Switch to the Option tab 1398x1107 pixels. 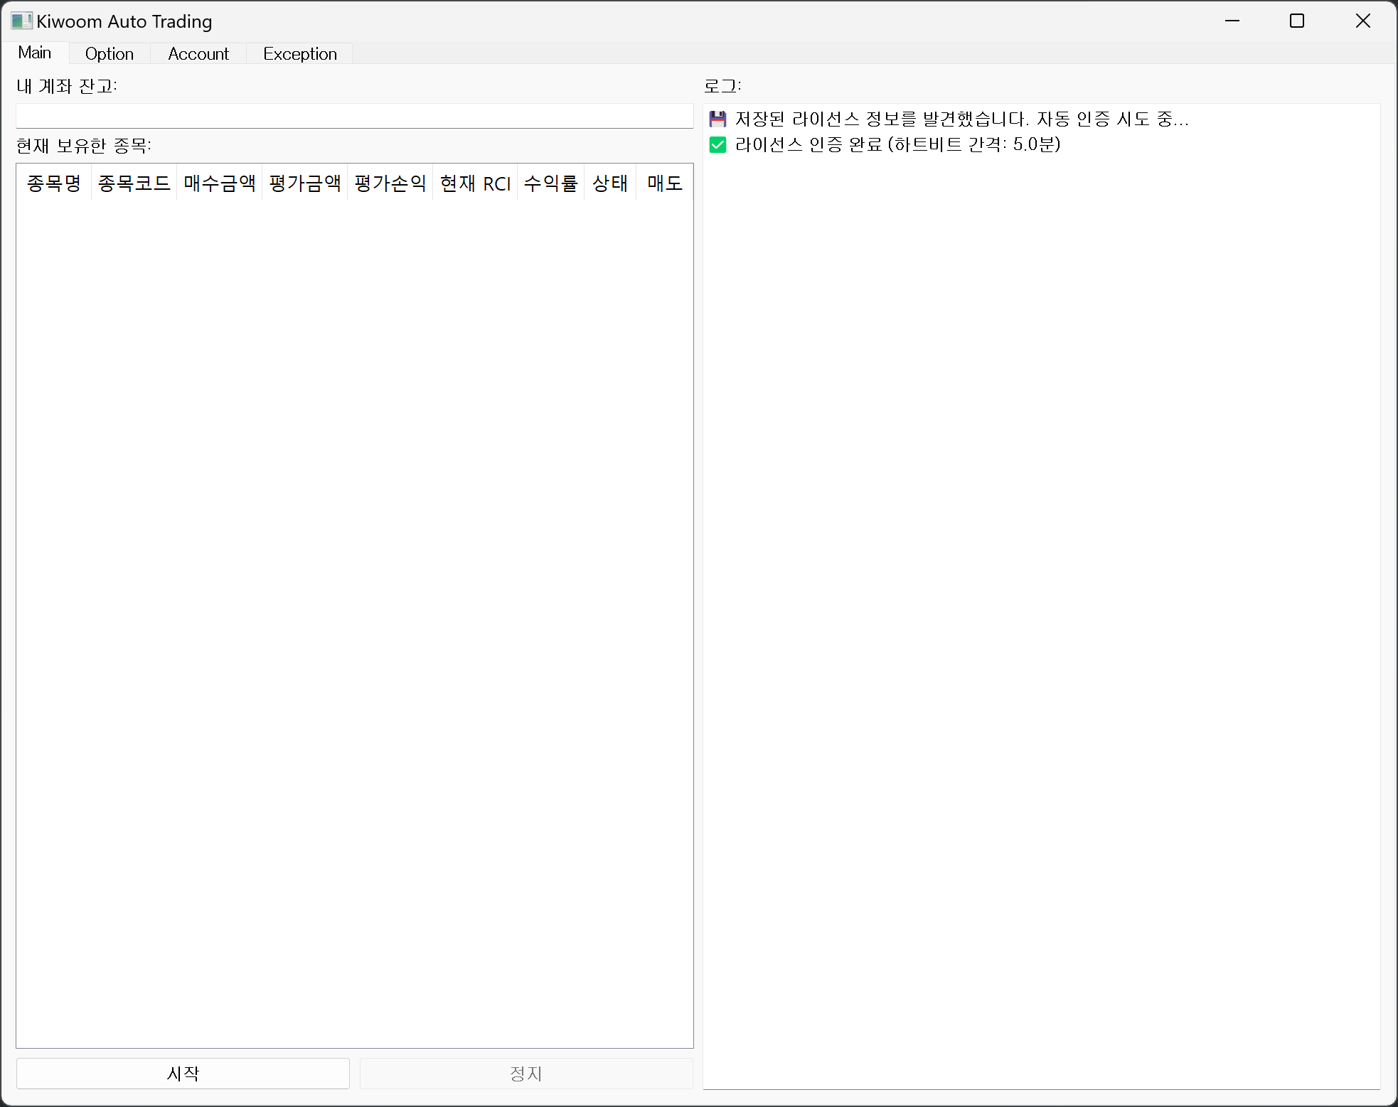(109, 54)
